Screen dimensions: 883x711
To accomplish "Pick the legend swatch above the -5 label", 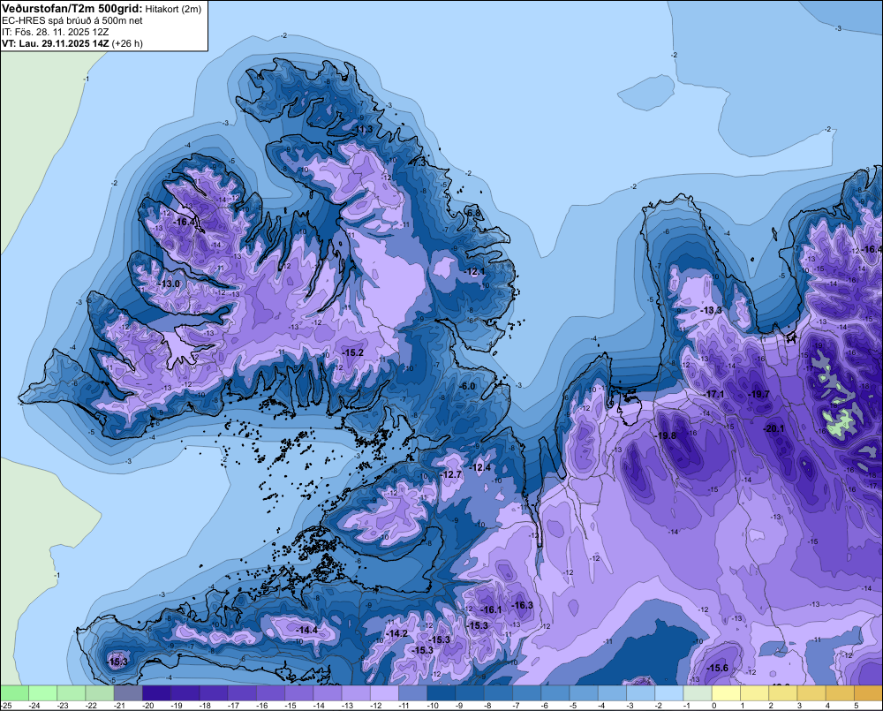I will point(584,692).
